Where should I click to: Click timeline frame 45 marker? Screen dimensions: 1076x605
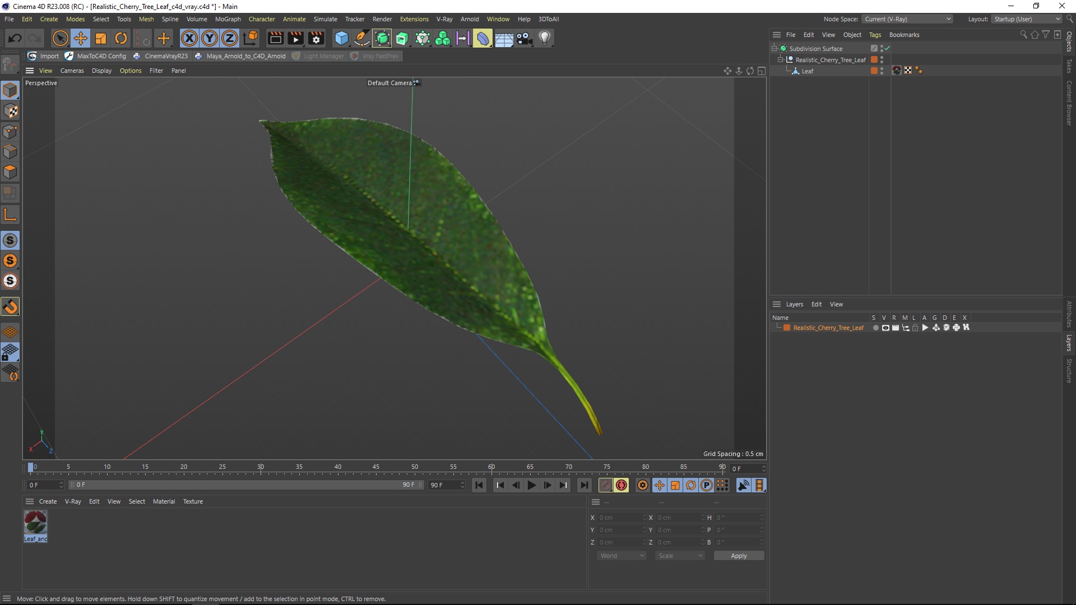point(376,467)
